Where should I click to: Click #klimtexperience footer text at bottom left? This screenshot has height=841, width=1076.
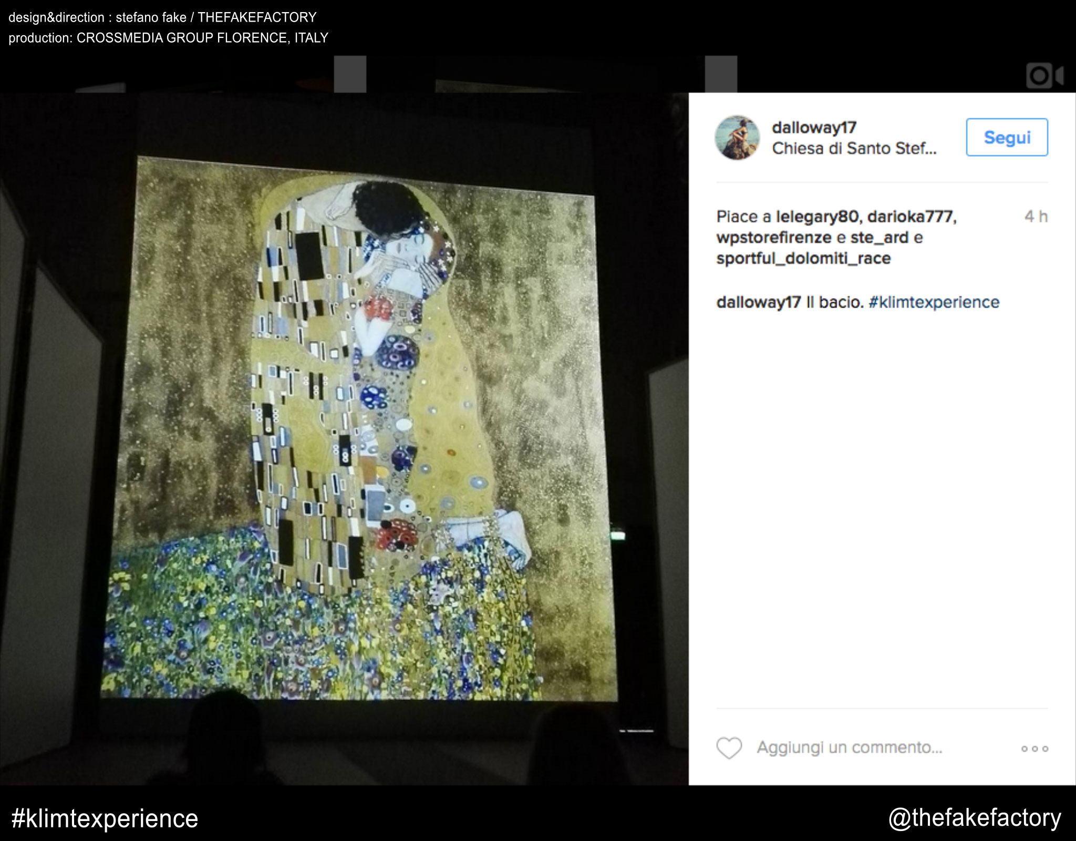coord(105,818)
